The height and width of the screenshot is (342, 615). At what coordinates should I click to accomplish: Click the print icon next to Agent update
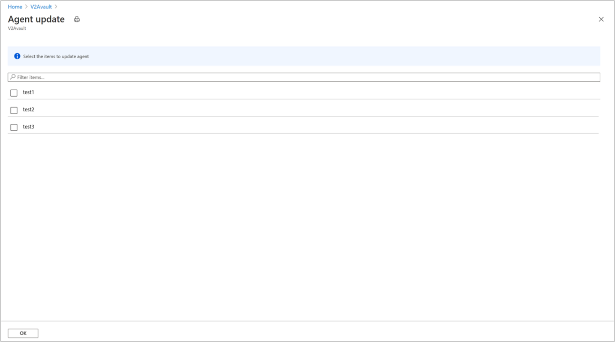[x=77, y=19]
